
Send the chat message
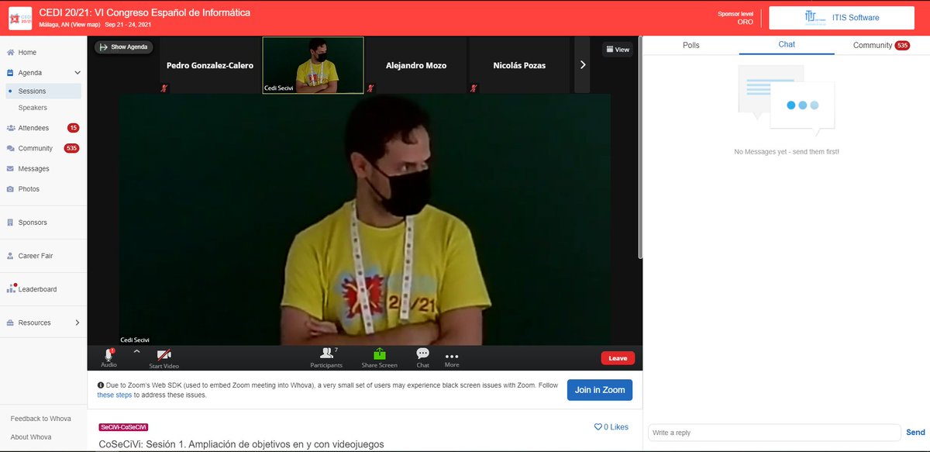click(915, 432)
